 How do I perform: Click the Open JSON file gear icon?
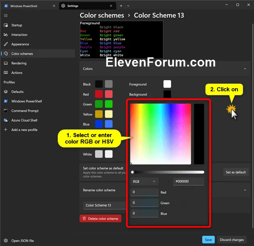6,241
